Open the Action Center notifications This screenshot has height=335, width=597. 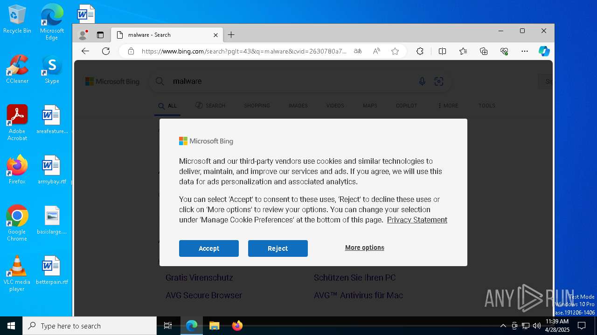(x=582, y=326)
